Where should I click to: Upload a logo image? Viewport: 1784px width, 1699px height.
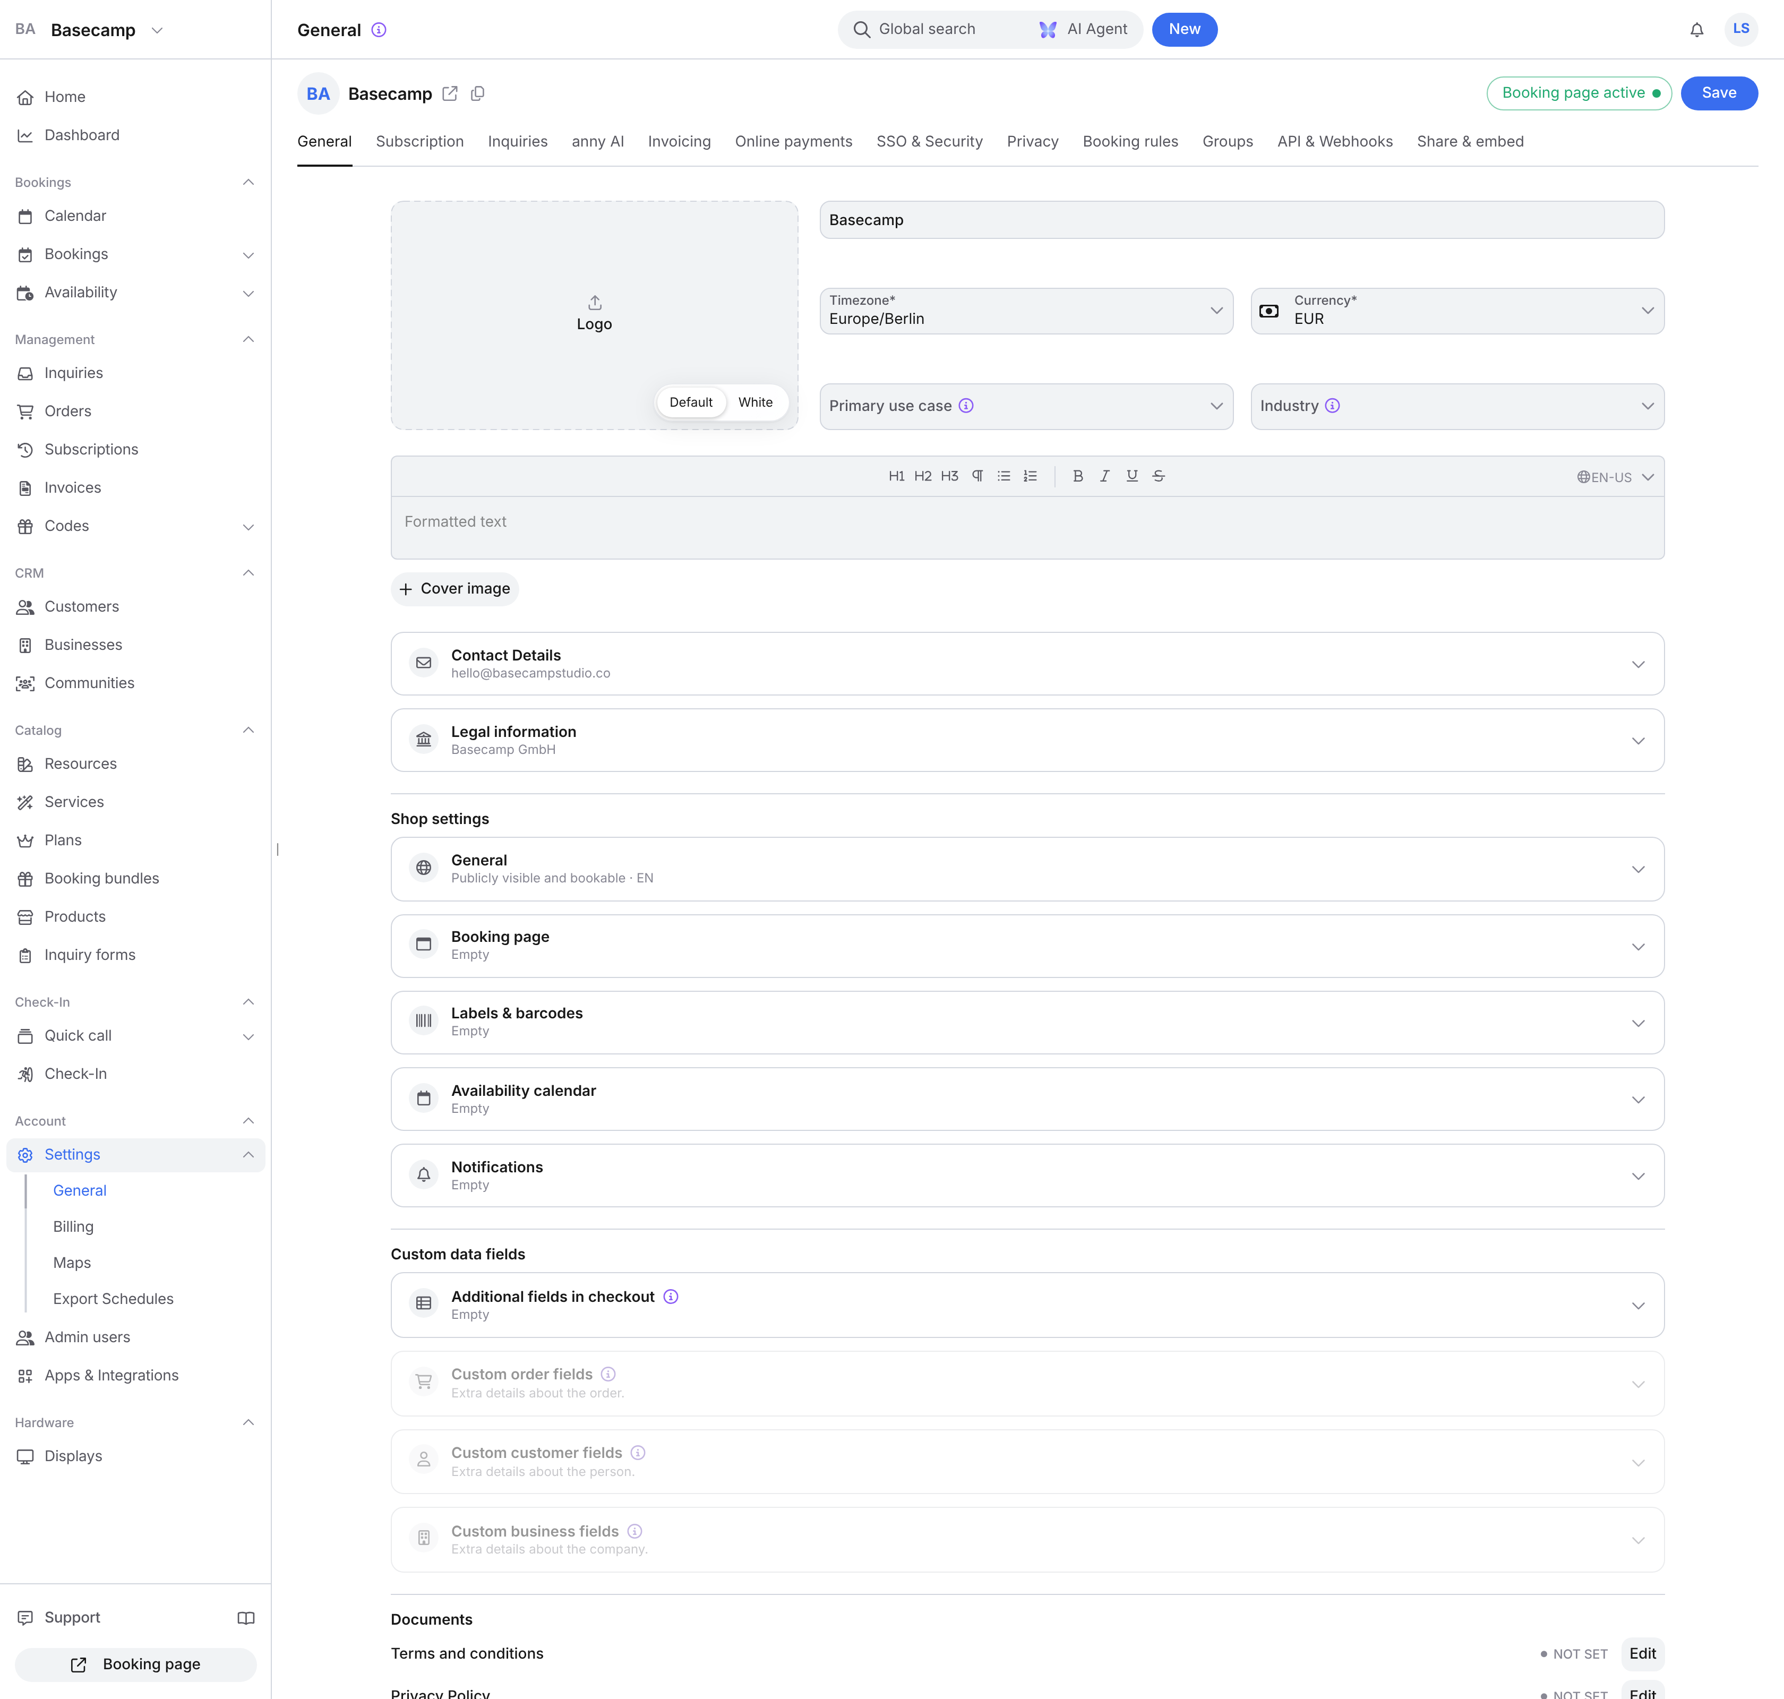tap(594, 314)
